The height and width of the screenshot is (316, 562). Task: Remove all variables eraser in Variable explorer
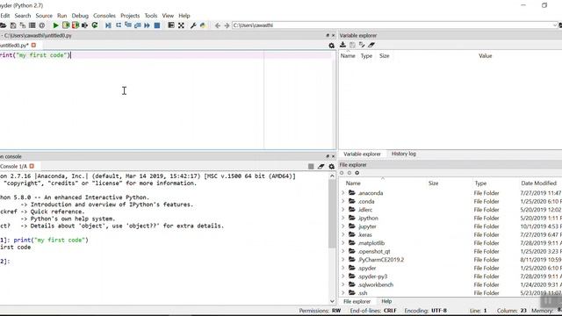(371, 45)
